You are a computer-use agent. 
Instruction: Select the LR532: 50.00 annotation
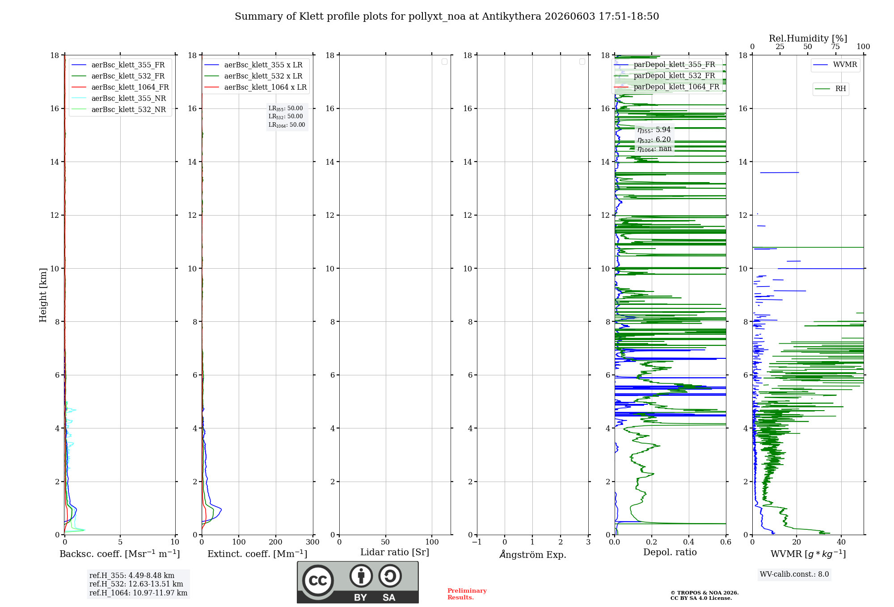[x=286, y=116]
